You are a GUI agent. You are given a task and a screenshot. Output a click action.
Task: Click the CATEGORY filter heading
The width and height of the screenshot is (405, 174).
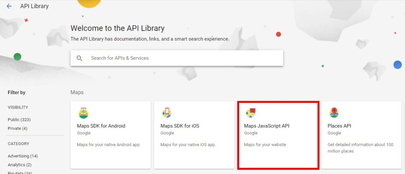18,144
